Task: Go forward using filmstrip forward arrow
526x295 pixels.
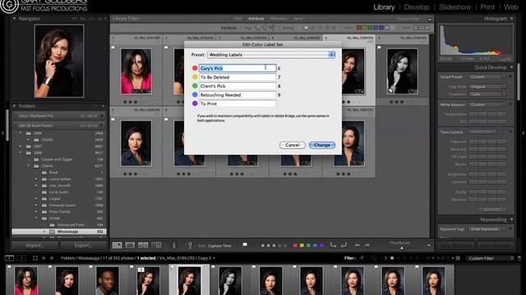Action: 51,258
